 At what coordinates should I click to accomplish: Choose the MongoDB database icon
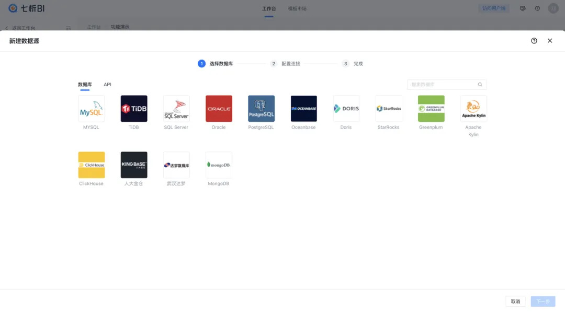219,165
